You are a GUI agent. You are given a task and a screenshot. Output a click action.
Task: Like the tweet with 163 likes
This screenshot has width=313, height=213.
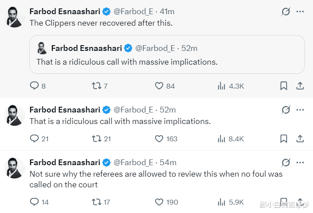click(159, 139)
